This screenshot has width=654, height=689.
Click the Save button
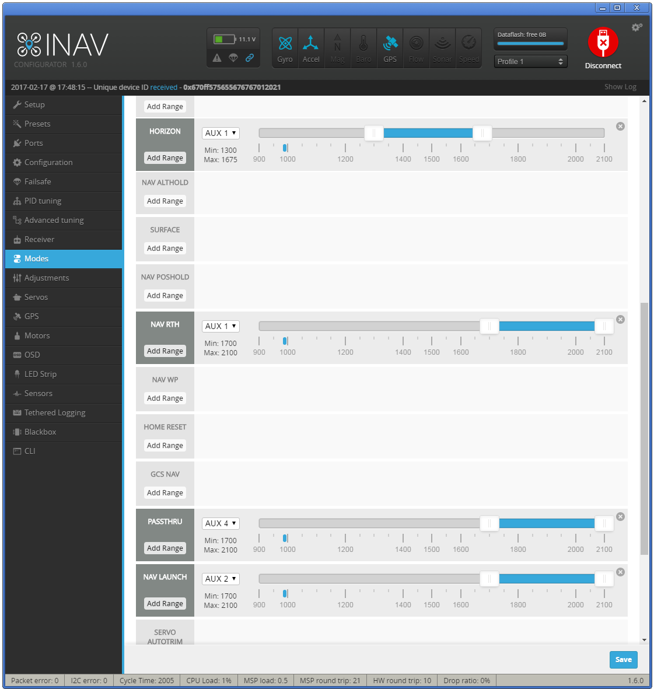[x=623, y=660]
